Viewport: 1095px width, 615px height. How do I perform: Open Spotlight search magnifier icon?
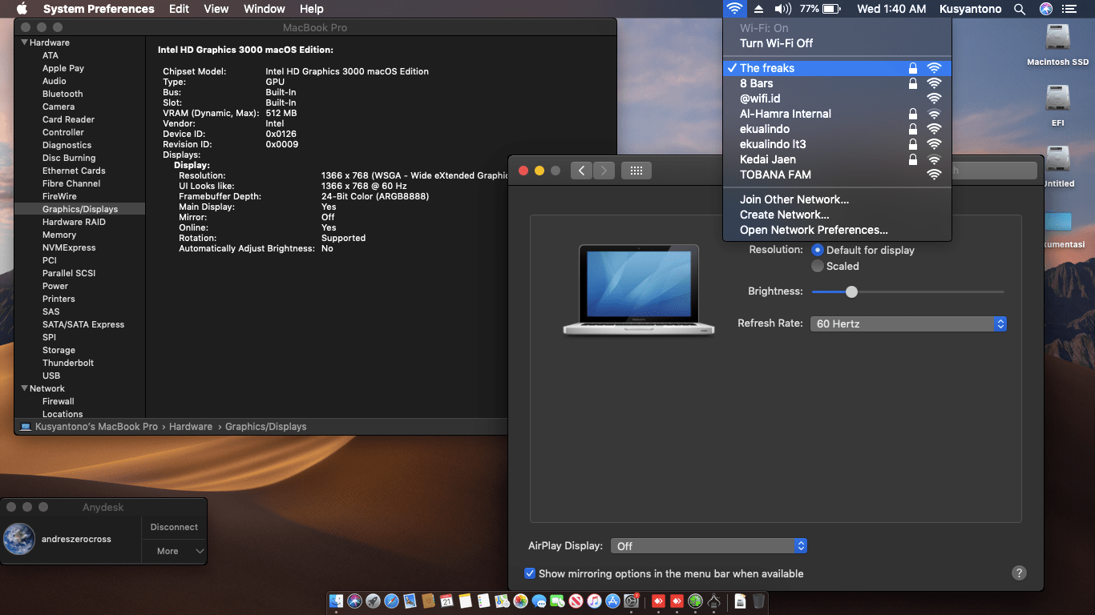1020,9
